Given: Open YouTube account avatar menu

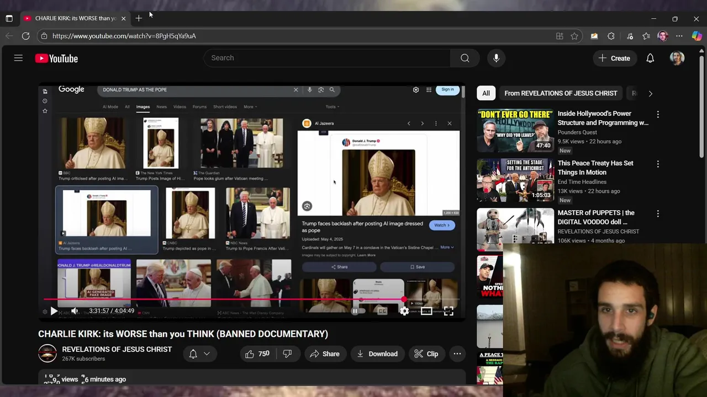Looking at the screenshot, I should (677, 58).
